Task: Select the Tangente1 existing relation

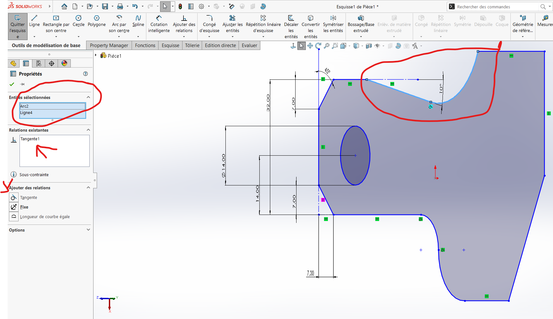Action: 30,139
